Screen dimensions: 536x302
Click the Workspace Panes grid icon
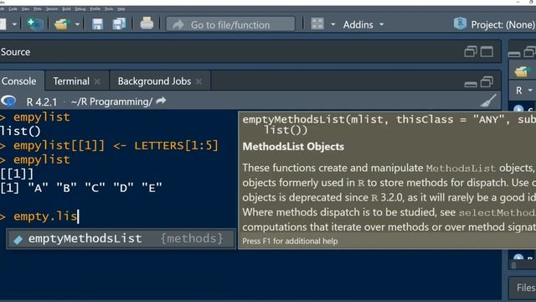click(x=317, y=24)
